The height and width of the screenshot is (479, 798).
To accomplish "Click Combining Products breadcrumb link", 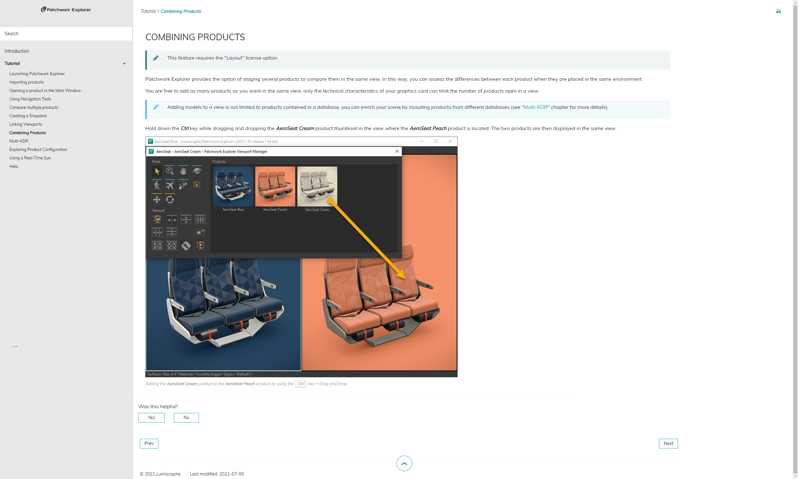I will pos(180,11).
